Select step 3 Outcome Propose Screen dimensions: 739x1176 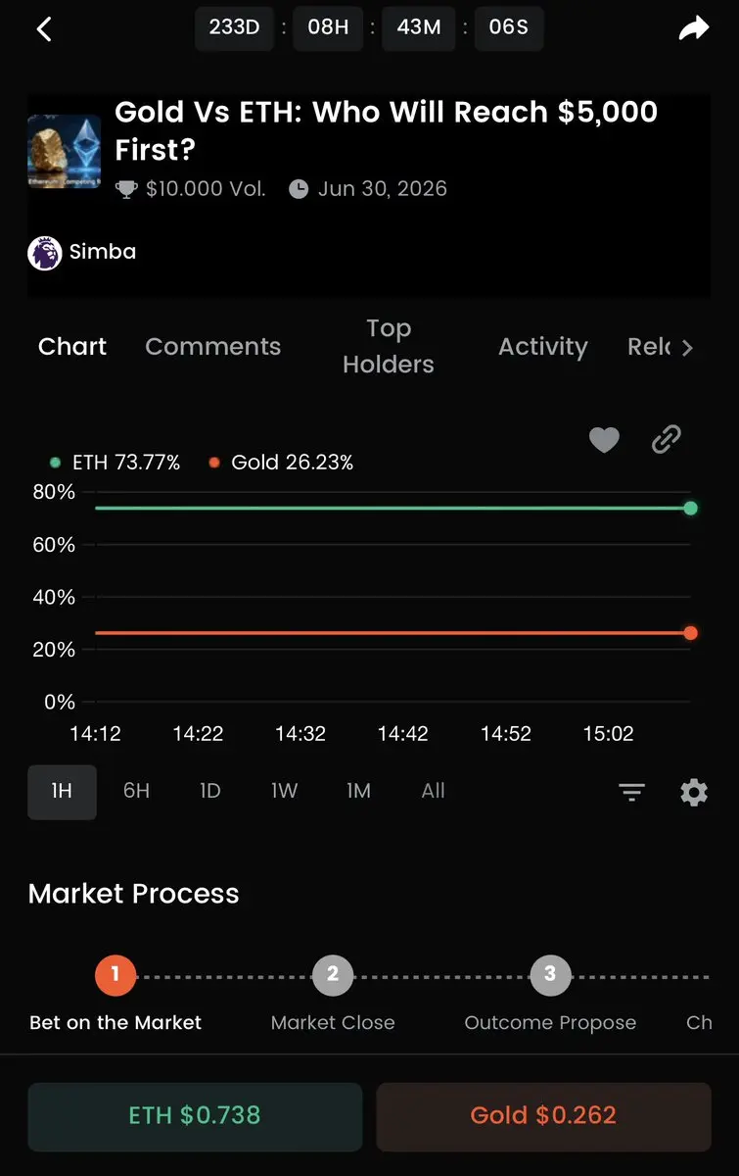[x=550, y=974]
